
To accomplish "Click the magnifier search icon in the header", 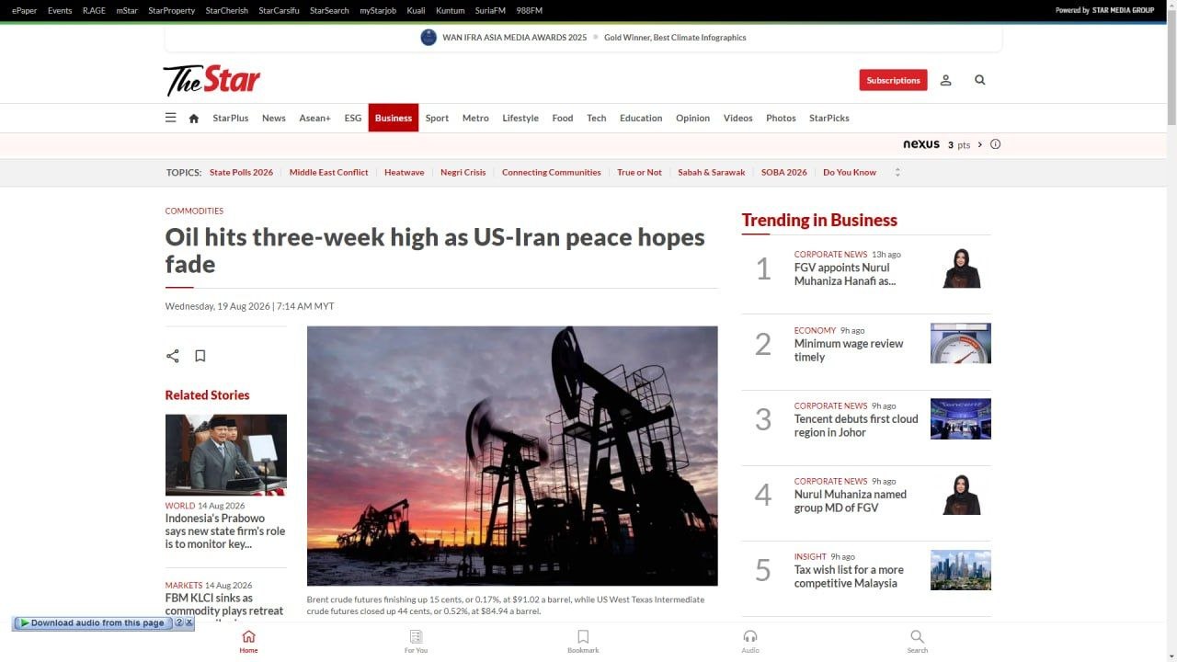I will [x=980, y=80].
